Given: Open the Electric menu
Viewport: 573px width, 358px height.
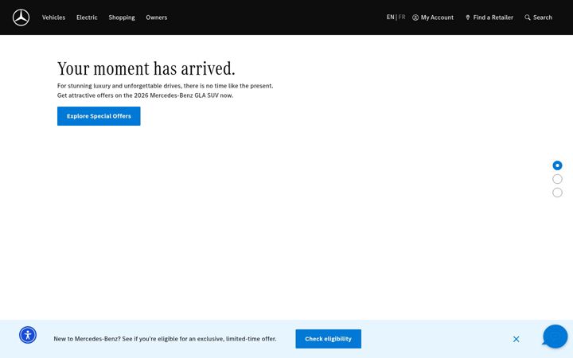Looking at the screenshot, I should coord(87,18).
